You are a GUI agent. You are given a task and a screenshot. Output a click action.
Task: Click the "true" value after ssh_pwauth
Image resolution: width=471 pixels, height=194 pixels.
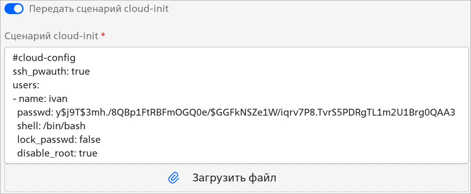pos(80,72)
